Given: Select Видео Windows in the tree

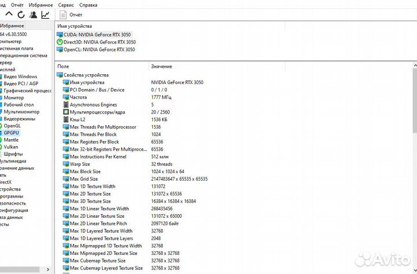Looking at the screenshot, I should tap(20, 76).
